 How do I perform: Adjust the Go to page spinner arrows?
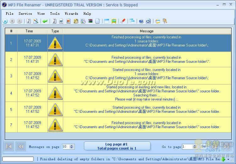click(x=195, y=146)
